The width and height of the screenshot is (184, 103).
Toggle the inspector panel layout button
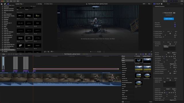coord(176,1)
